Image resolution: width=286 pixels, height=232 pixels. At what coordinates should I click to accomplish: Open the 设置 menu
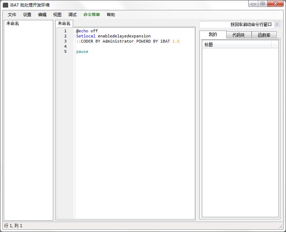tap(27, 15)
